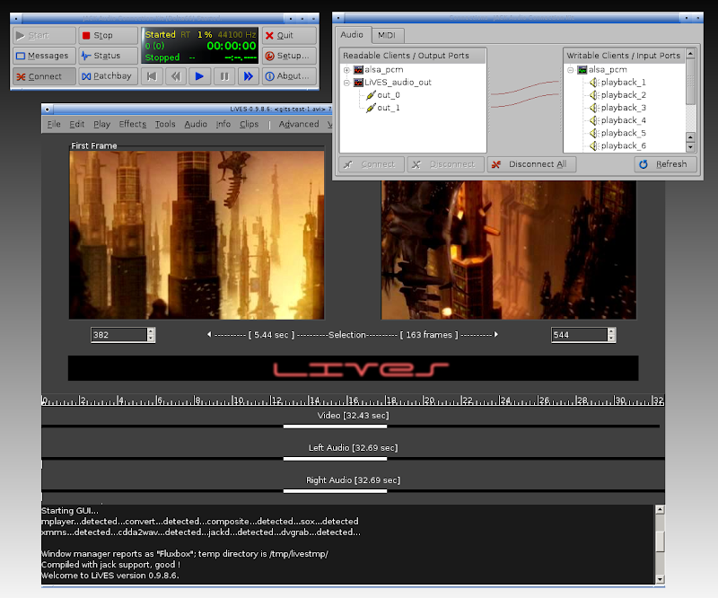The image size is (718, 598).
Task: Click the First Frame preview image
Action: [x=197, y=235]
